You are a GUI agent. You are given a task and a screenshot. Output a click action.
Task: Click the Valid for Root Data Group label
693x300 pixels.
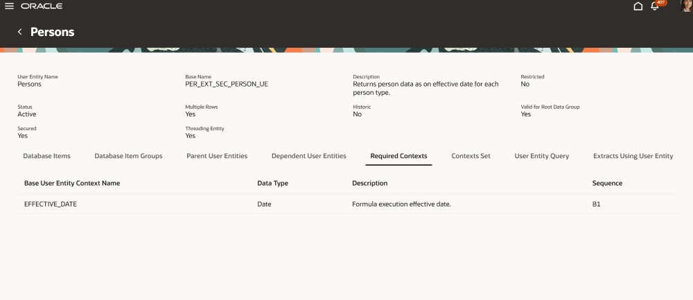point(550,107)
